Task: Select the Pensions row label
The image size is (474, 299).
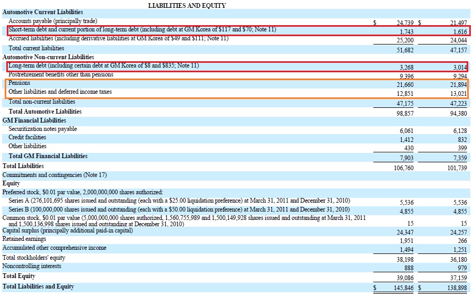Action: 19,83
